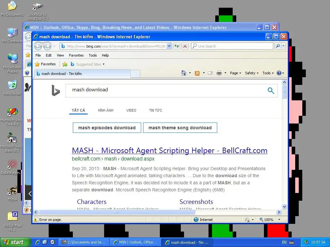Expand the Suggested Sites dropdown
The height and width of the screenshot is (247, 330).
coord(103,64)
